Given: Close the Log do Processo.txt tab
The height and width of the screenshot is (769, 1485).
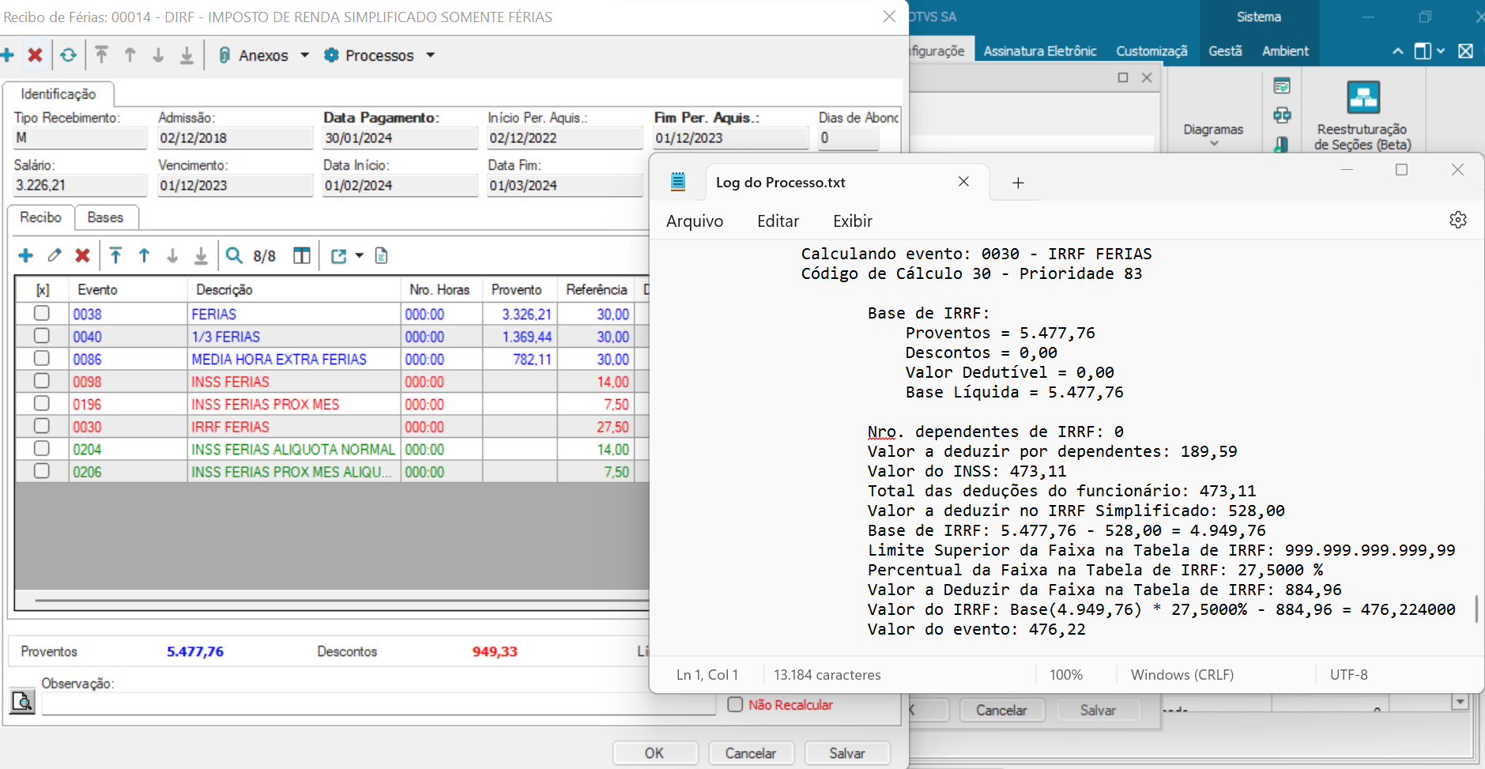Looking at the screenshot, I should tap(963, 182).
